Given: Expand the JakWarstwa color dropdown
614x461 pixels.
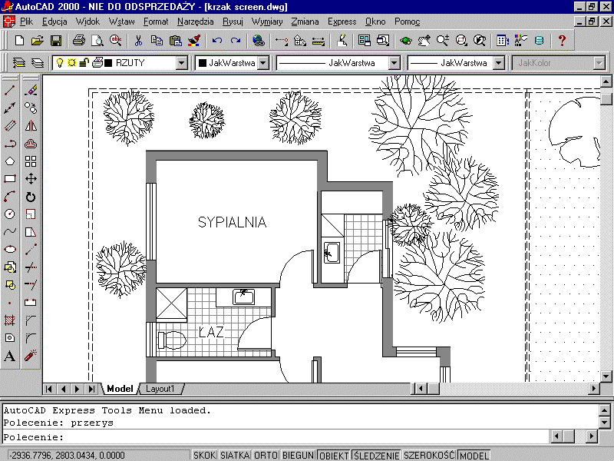Looking at the screenshot, I should point(263,63).
